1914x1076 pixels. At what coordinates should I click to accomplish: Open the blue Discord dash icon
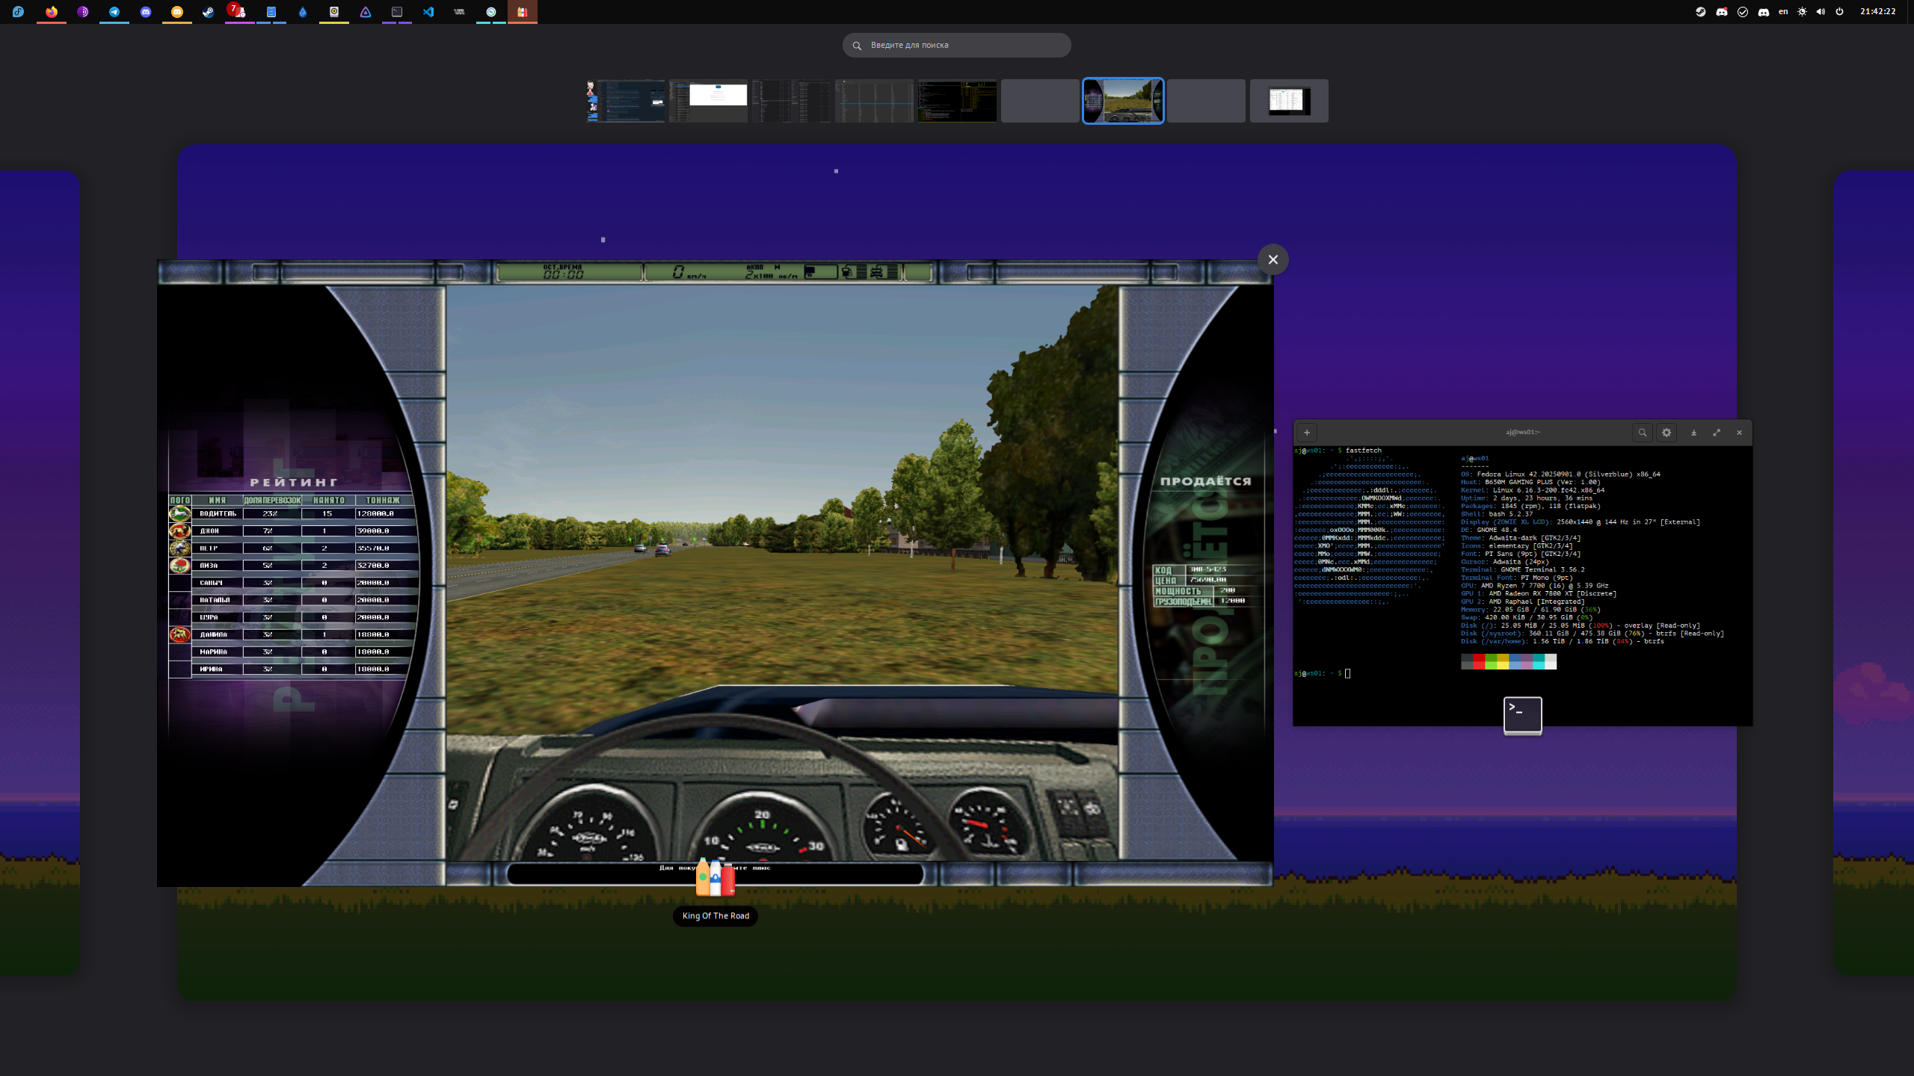(x=145, y=11)
